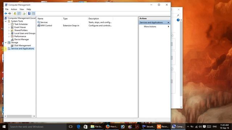Open the More Actions submenu arrow
This screenshot has height=130, width=232.
pyautogui.click(x=168, y=26)
